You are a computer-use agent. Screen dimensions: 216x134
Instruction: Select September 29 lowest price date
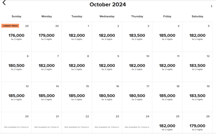point(16,37)
